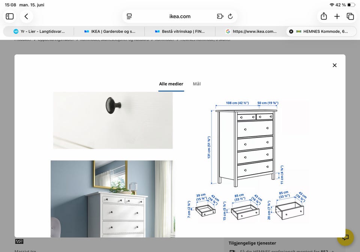Add a new tab
The image size is (360, 252).
[337, 16]
